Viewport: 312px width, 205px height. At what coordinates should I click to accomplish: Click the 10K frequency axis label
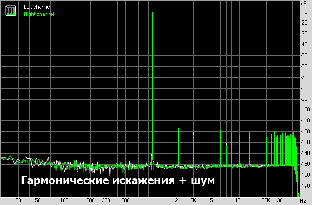pyautogui.click(x=239, y=200)
